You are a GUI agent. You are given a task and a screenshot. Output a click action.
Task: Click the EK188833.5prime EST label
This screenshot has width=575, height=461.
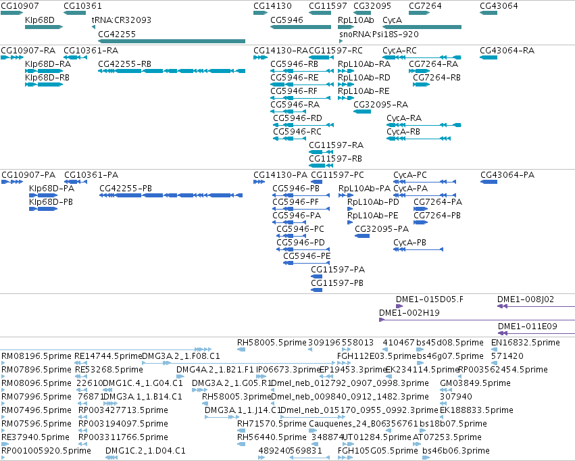[x=476, y=410]
